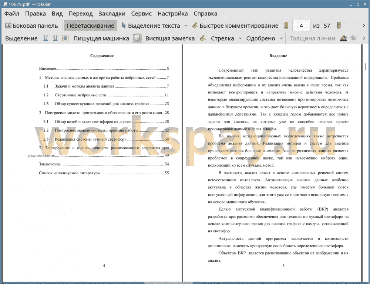The image size is (370, 284).
Task: Expand the Стрелка shape dropdown
Action: pyautogui.click(x=240, y=38)
